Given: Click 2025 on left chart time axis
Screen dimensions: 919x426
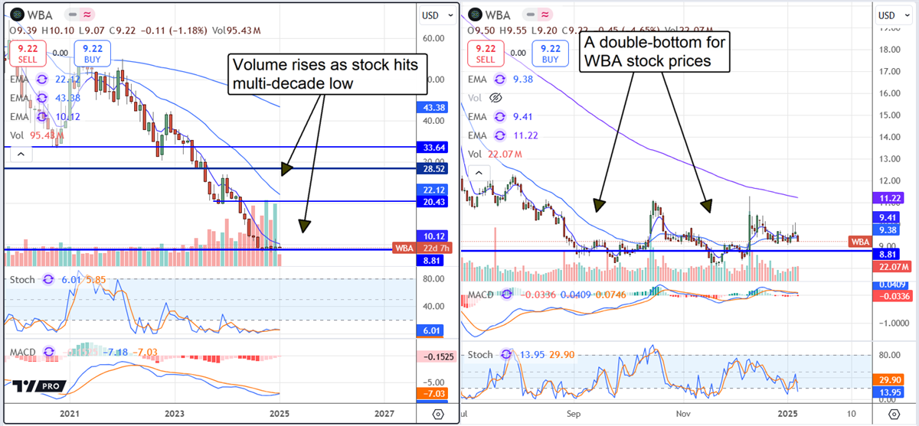Looking at the screenshot, I should point(280,413).
